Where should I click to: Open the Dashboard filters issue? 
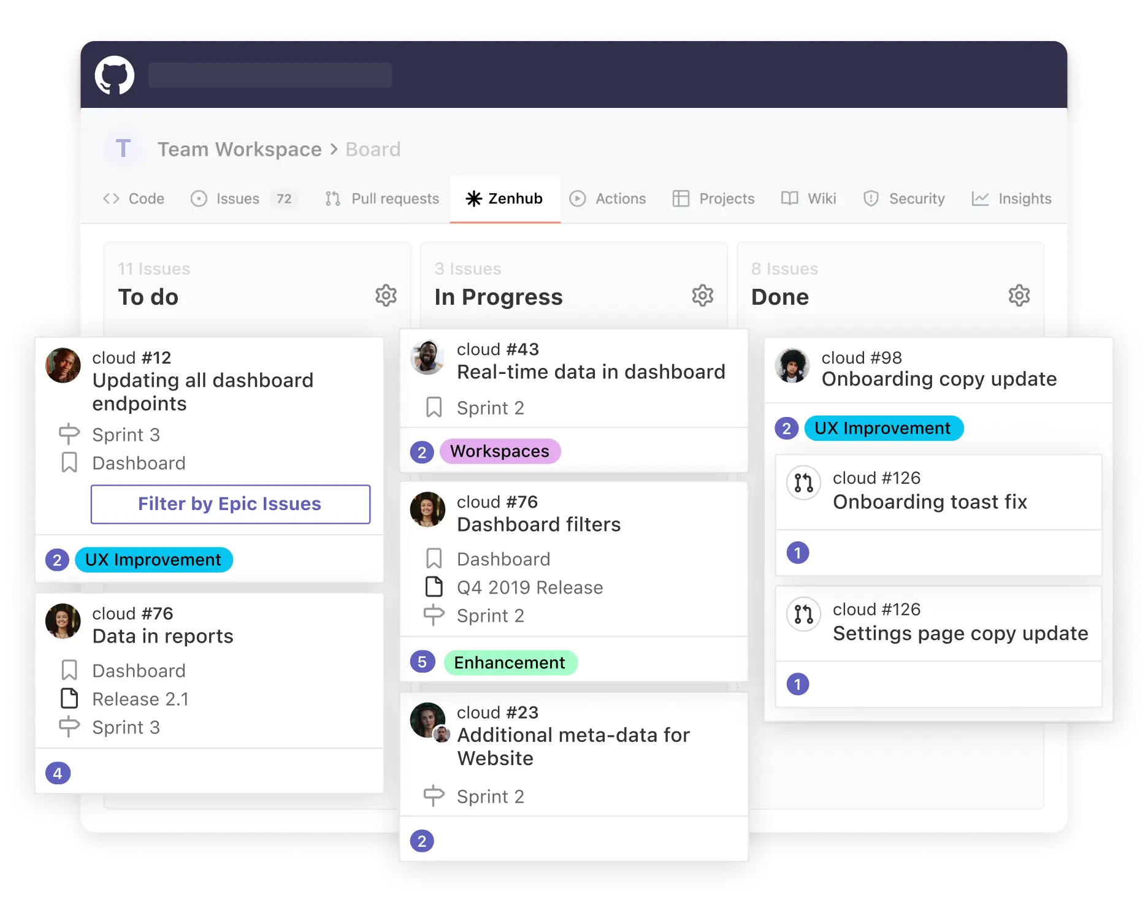coord(539,524)
